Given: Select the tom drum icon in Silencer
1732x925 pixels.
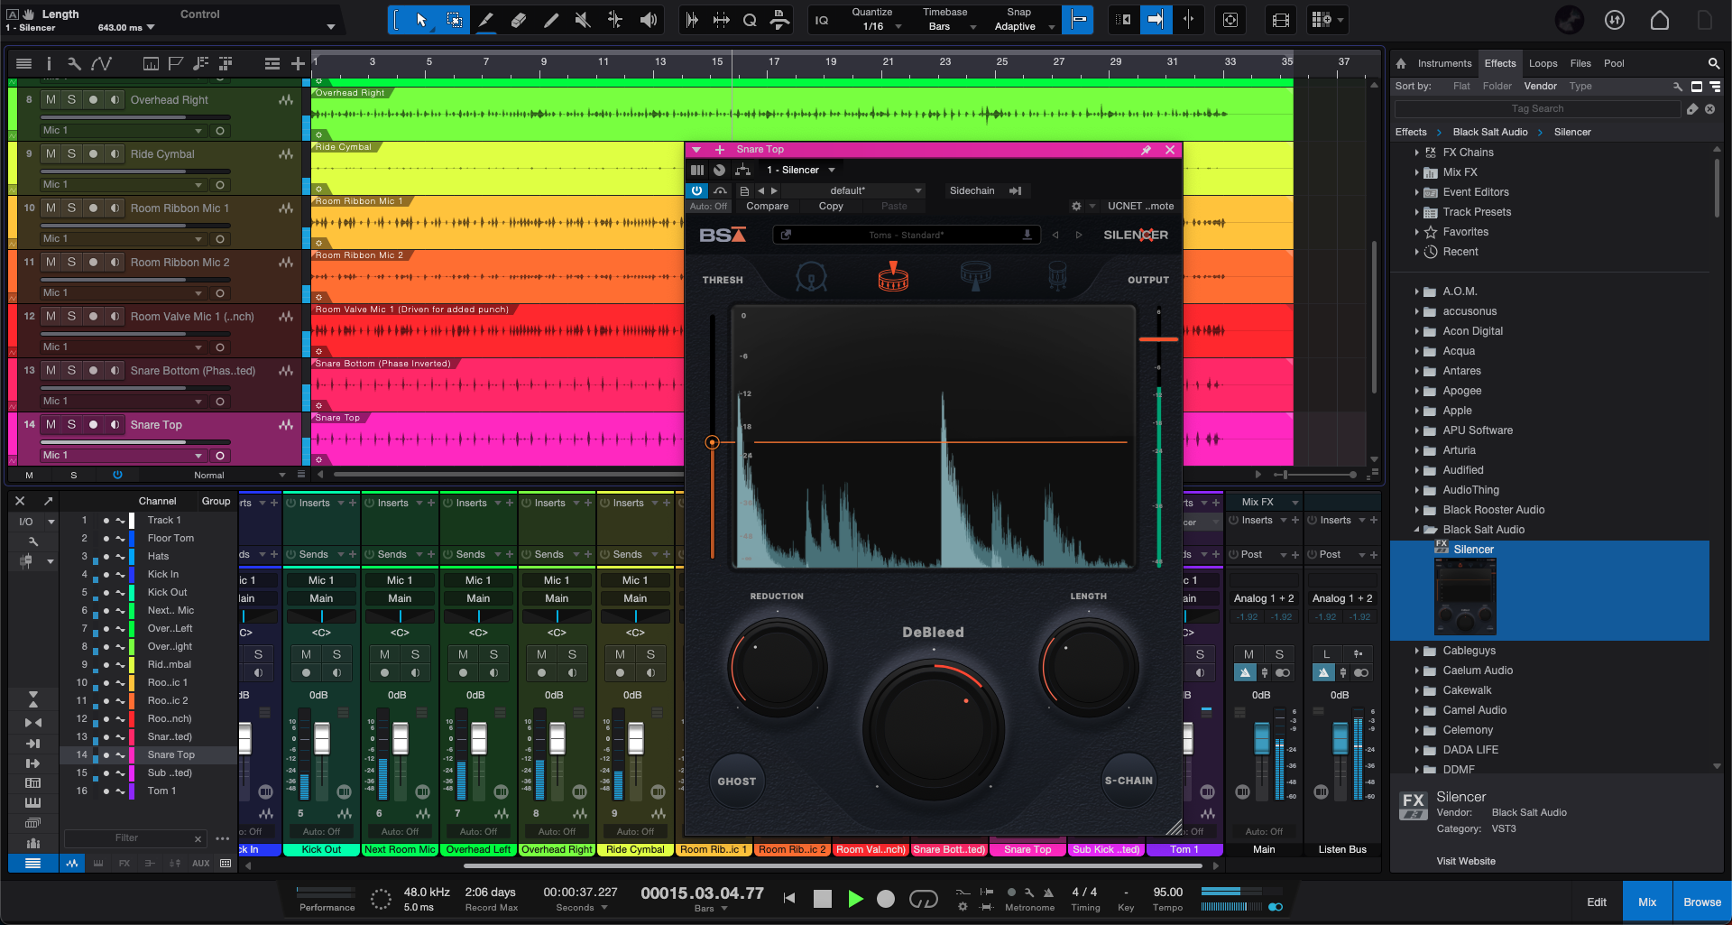Looking at the screenshot, I should point(975,276).
